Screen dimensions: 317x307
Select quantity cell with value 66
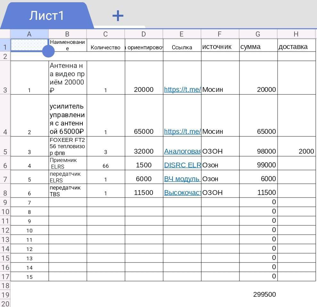(106, 163)
